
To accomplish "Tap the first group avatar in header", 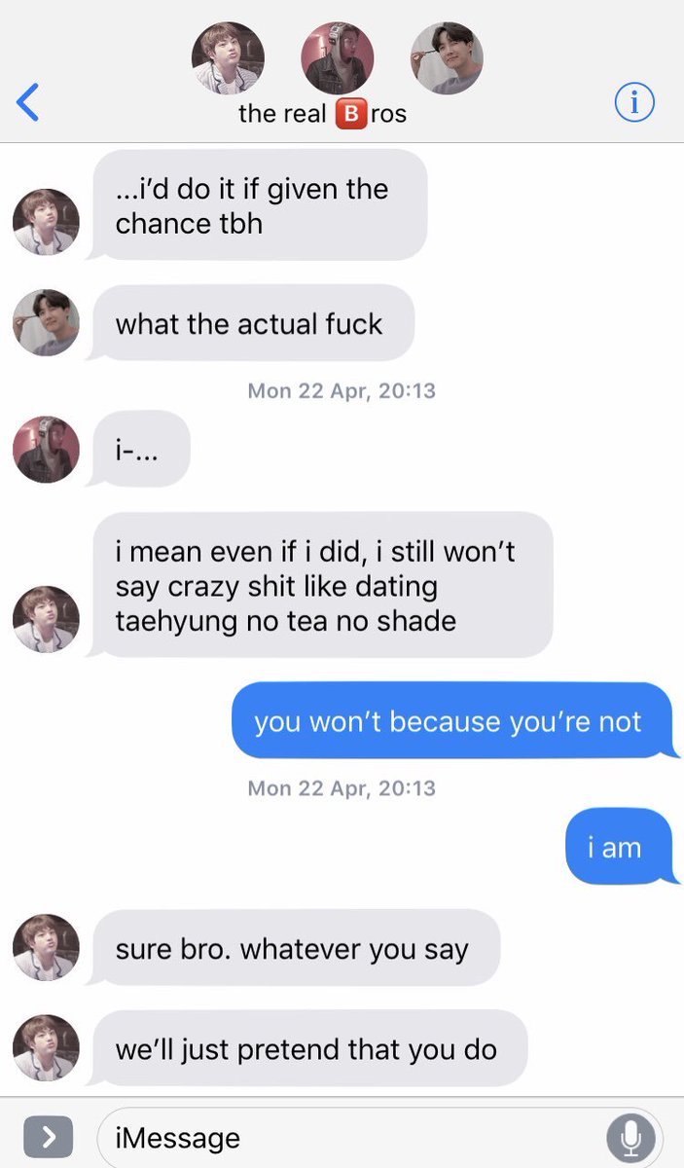I will (229, 58).
